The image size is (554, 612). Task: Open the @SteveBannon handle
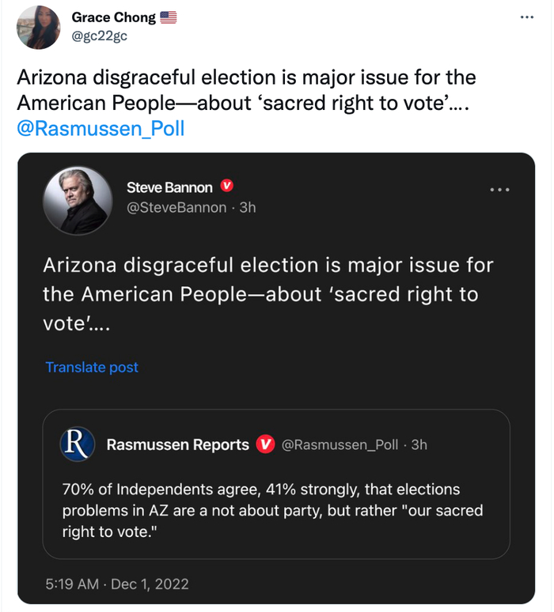176,207
